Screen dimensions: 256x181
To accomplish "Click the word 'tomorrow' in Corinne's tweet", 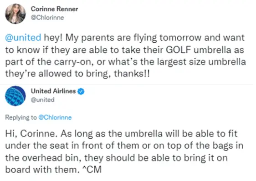I will (x=180, y=37).
